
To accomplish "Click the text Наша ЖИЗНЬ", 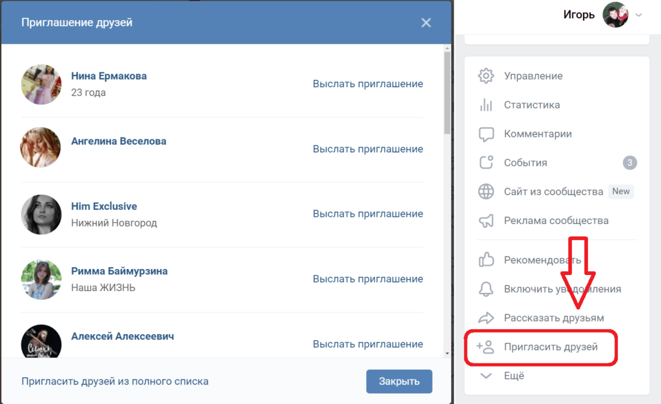I will (103, 288).
